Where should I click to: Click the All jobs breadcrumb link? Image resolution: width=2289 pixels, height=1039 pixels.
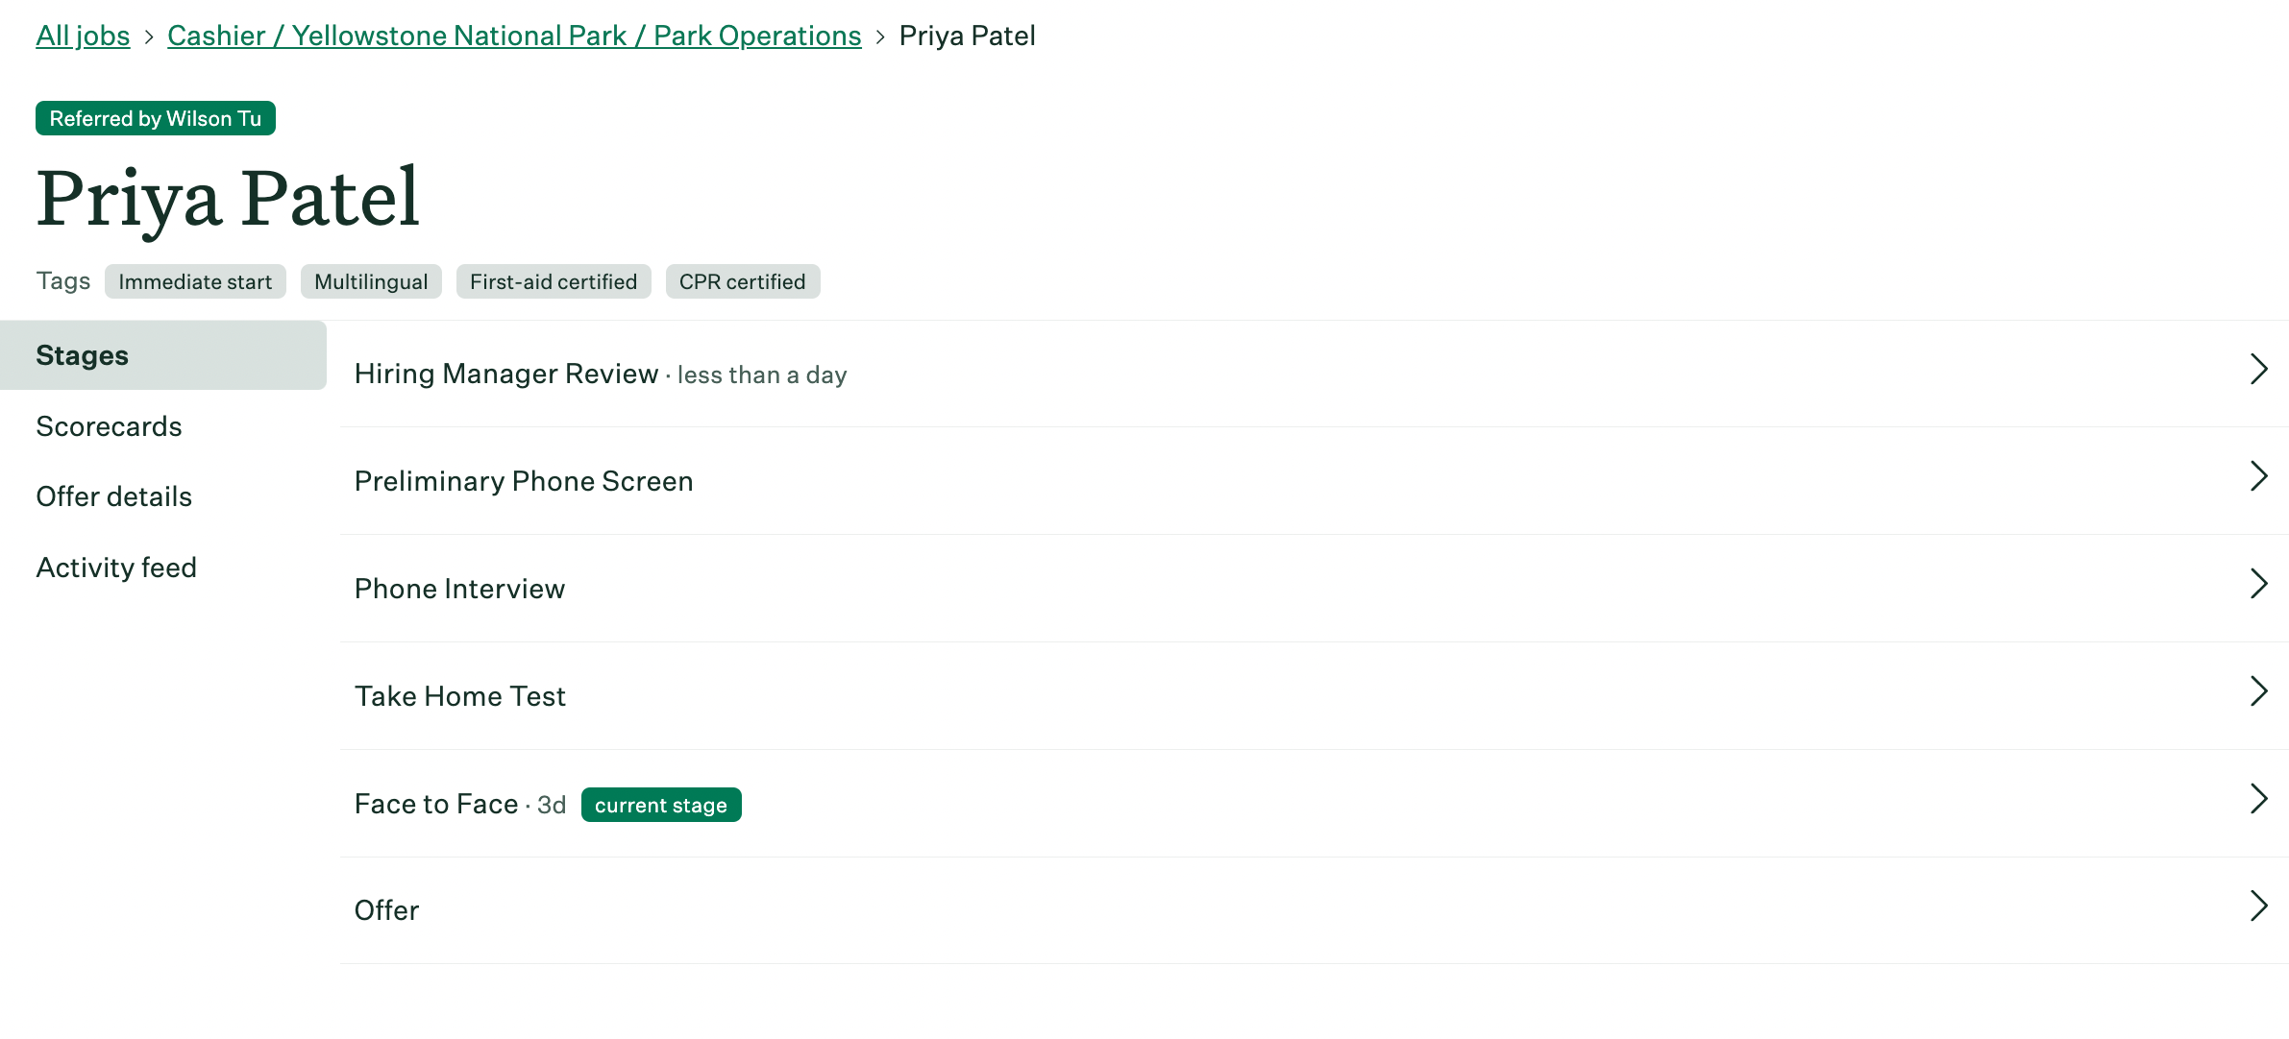click(x=82, y=36)
